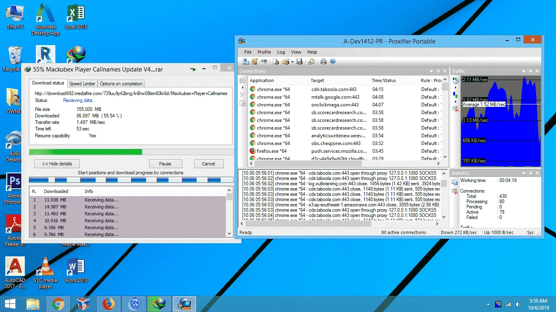
Task: Click the save profile disk icon
Action: pos(299,62)
